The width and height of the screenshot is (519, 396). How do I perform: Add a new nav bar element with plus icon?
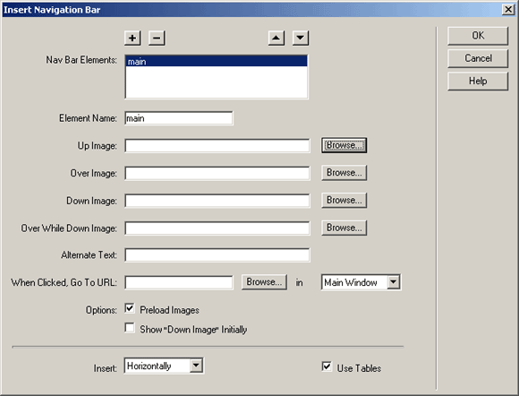tap(132, 38)
